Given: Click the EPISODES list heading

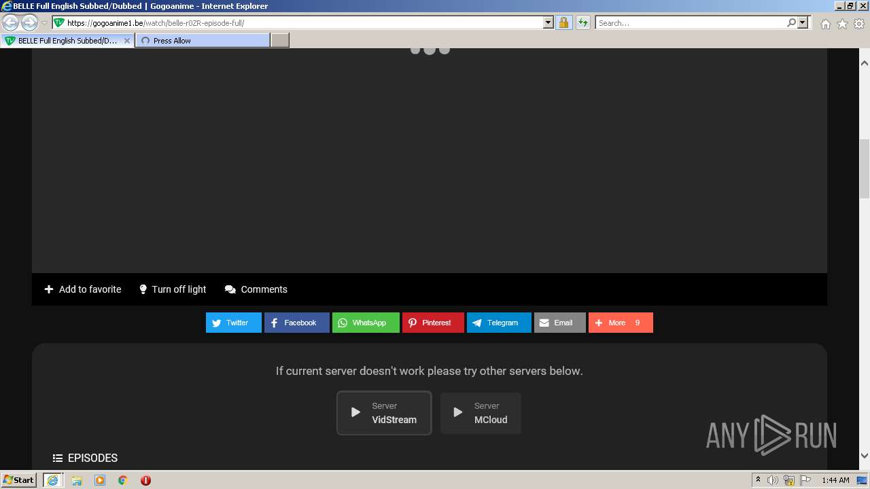Looking at the screenshot, I should click(85, 458).
